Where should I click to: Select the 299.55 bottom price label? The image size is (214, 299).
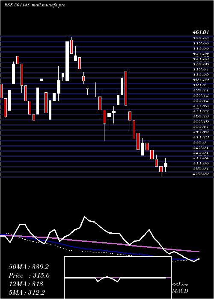pyautogui.click(x=201, y=173)
